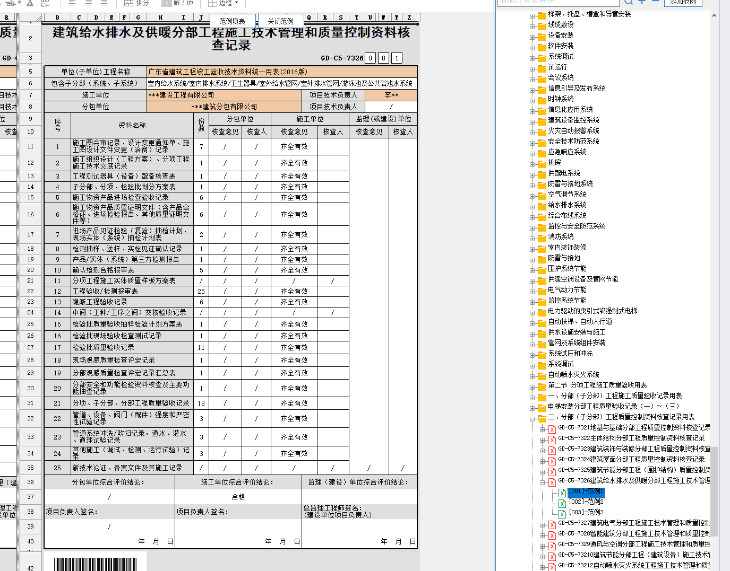Select the [003]-范例3 tree item
The width and height of the screenshot is (730, 571).
pyautogui.click(x=586, y=512)
